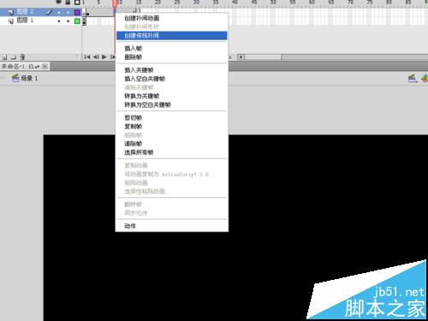Go to first frame playback button

click(87, 57)
